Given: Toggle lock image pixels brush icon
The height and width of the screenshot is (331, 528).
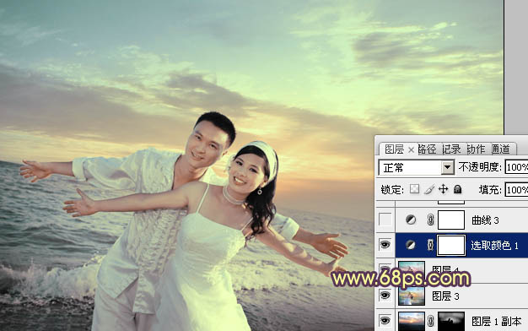Looking at the screenshot, I should [428, 189].
